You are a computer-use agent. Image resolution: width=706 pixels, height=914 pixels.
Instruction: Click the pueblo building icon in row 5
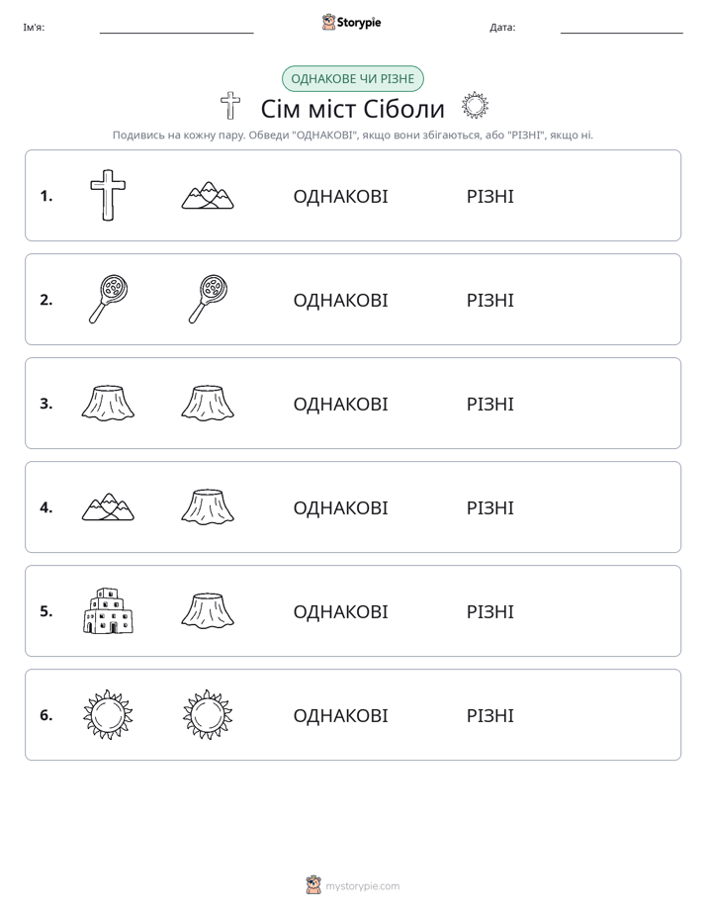[x=108, y=610]
